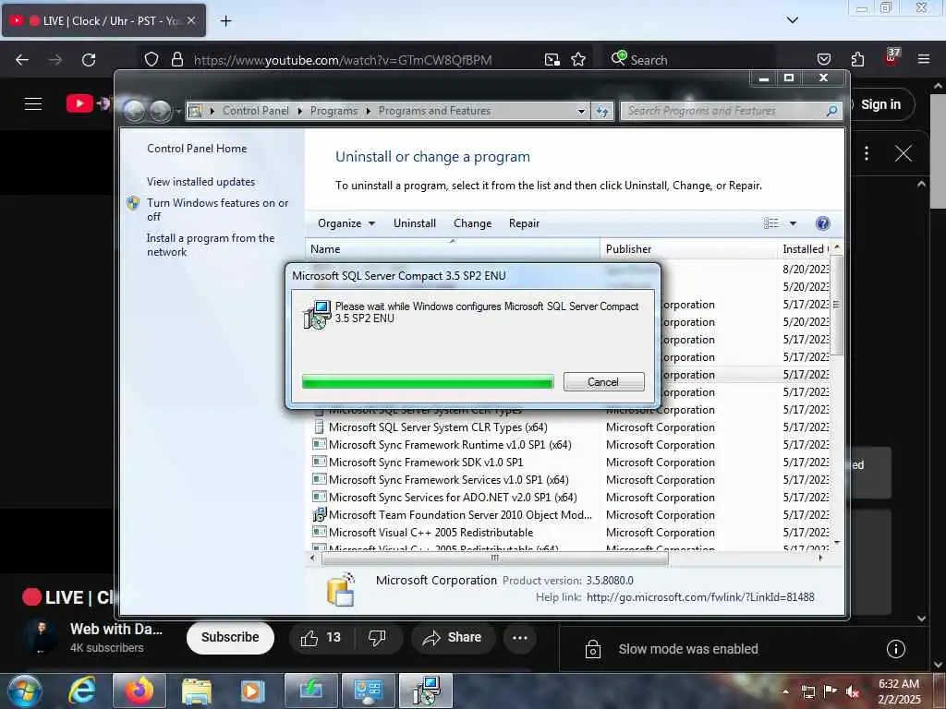Click Repair in the toolbar

point(524,223)
